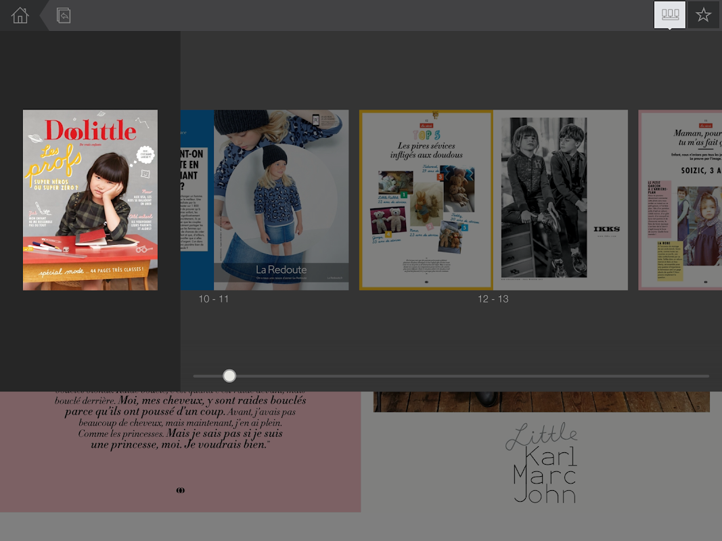This screenshot has height=541, width=722.
Task: Select the '12 - 13' page label
Action: pos(493,299)
